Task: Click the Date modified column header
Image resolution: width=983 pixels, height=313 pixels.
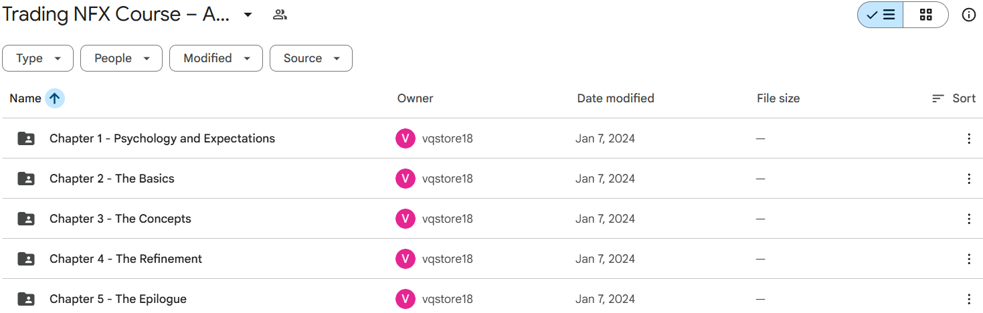Action: (616, 98)
